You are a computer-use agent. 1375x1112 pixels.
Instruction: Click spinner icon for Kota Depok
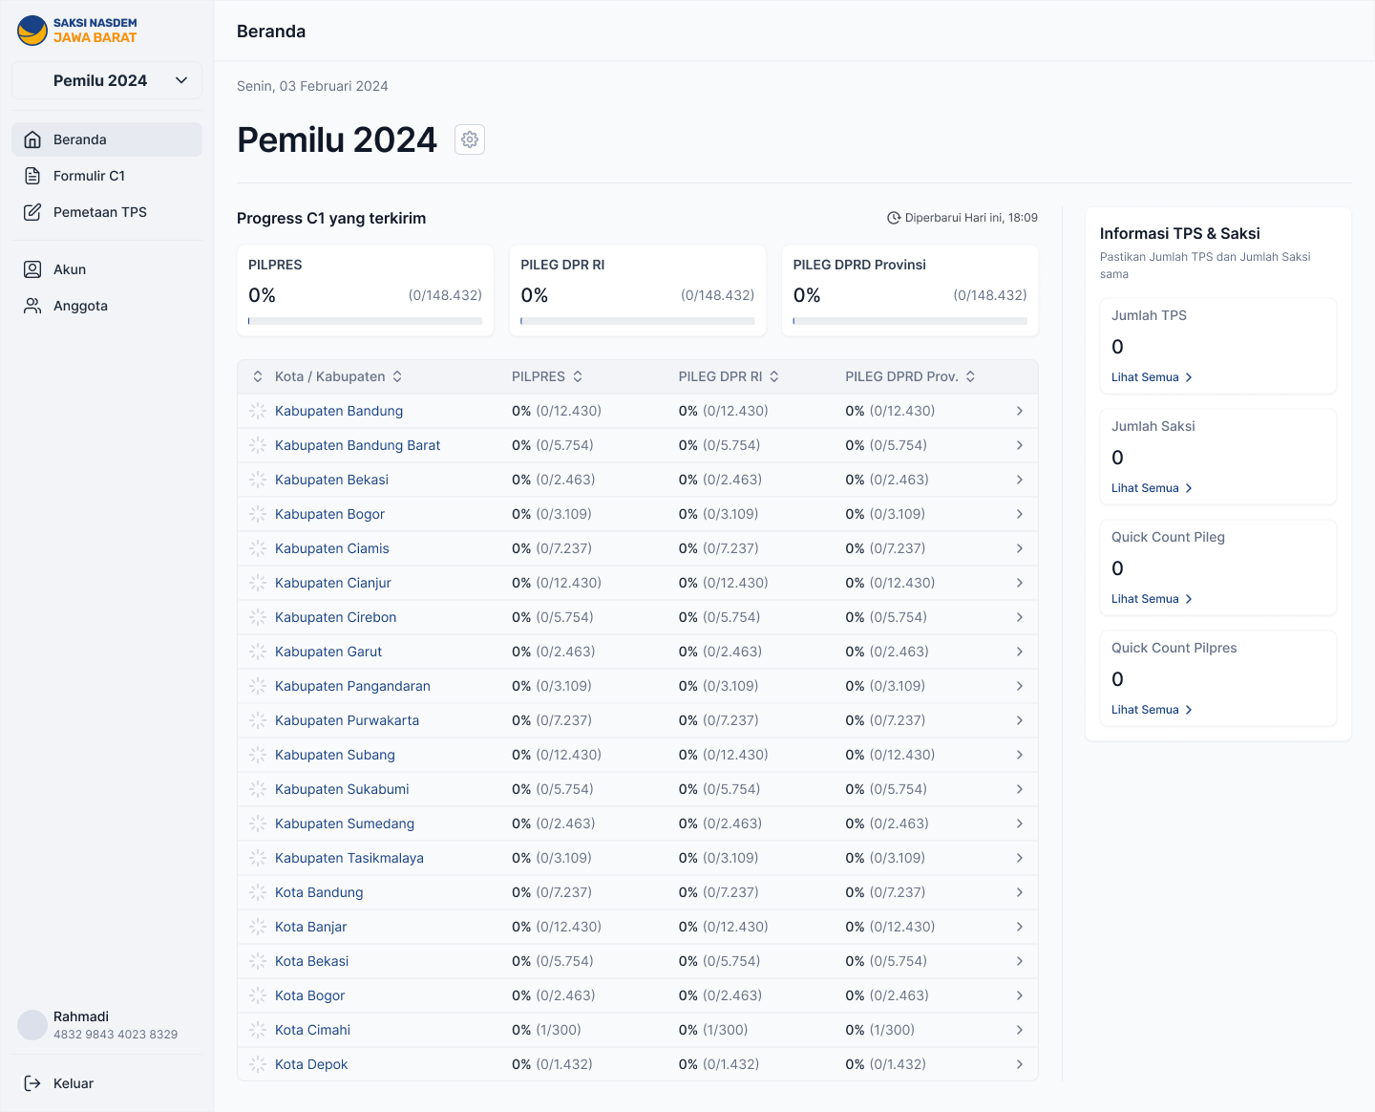[x=258, y=1064]
